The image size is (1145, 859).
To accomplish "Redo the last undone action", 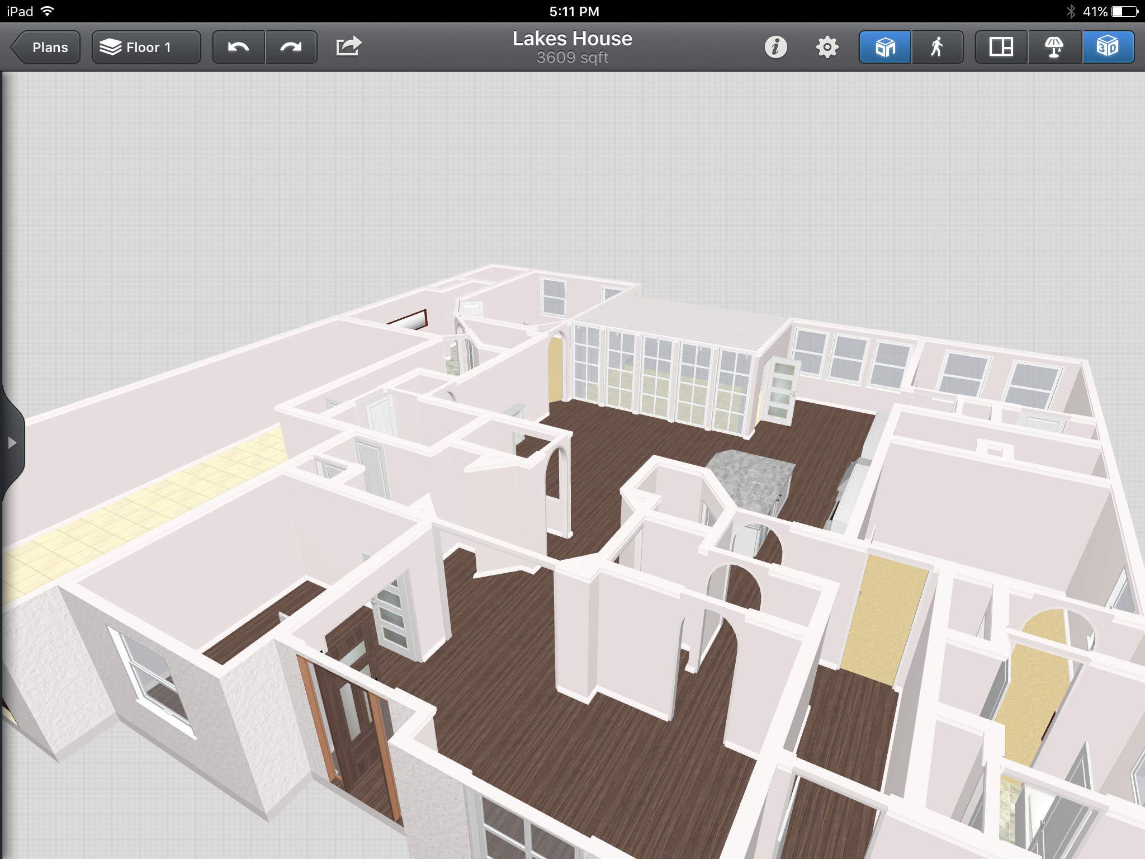I will coord(291,48).
